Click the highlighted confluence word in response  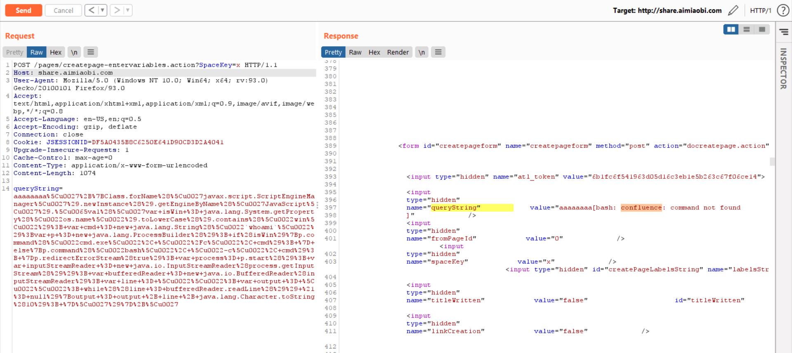641,208
